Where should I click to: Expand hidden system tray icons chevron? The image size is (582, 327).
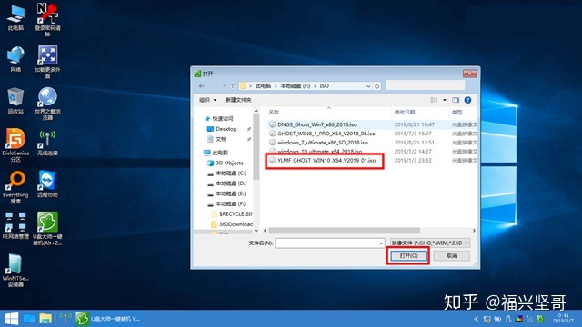pyautogui.click(x=476, y=319)
